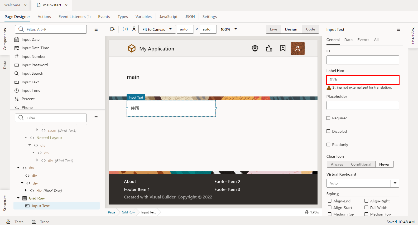Open the Input Text properties menu icon
418x225 pixels.
coord(398,29)
